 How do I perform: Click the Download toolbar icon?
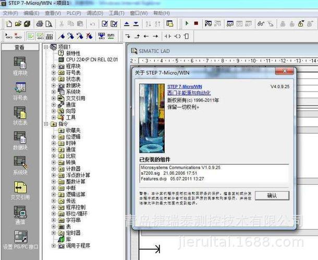point(136,24)
